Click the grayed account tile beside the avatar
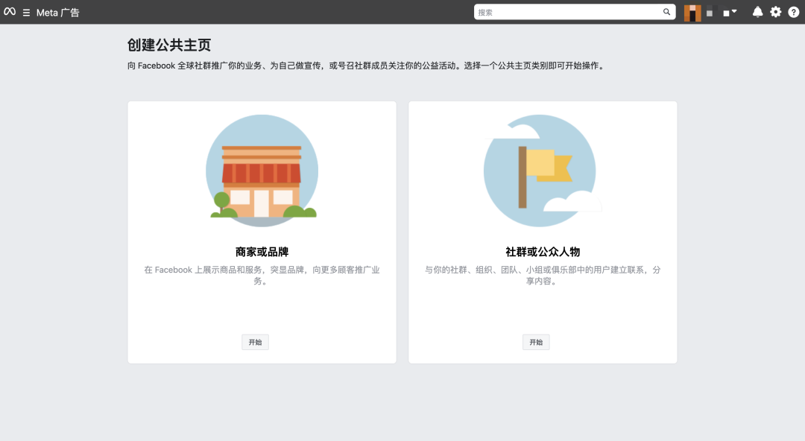 tap(710, 13)
